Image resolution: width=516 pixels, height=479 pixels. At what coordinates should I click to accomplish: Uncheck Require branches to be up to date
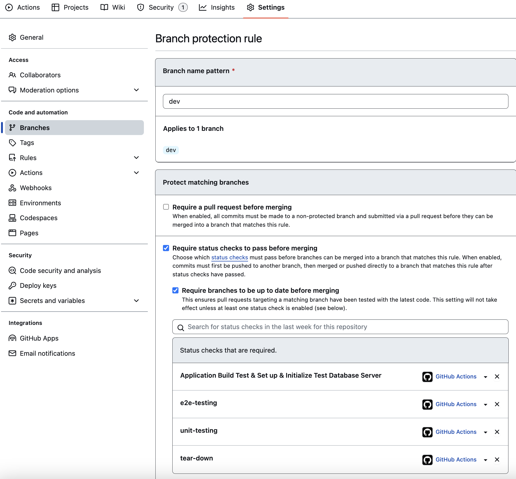tap(175, 290)
